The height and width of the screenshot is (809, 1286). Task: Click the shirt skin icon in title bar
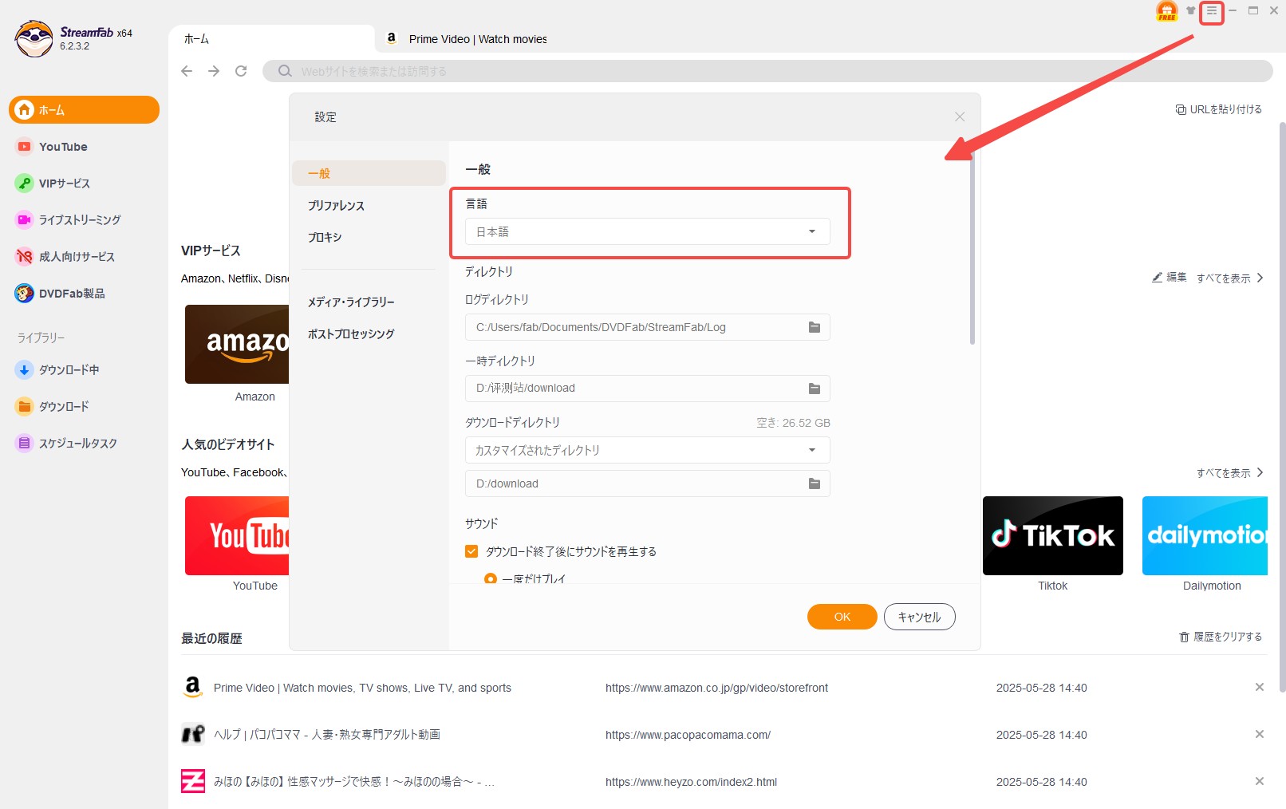[x=1190, y=11]
